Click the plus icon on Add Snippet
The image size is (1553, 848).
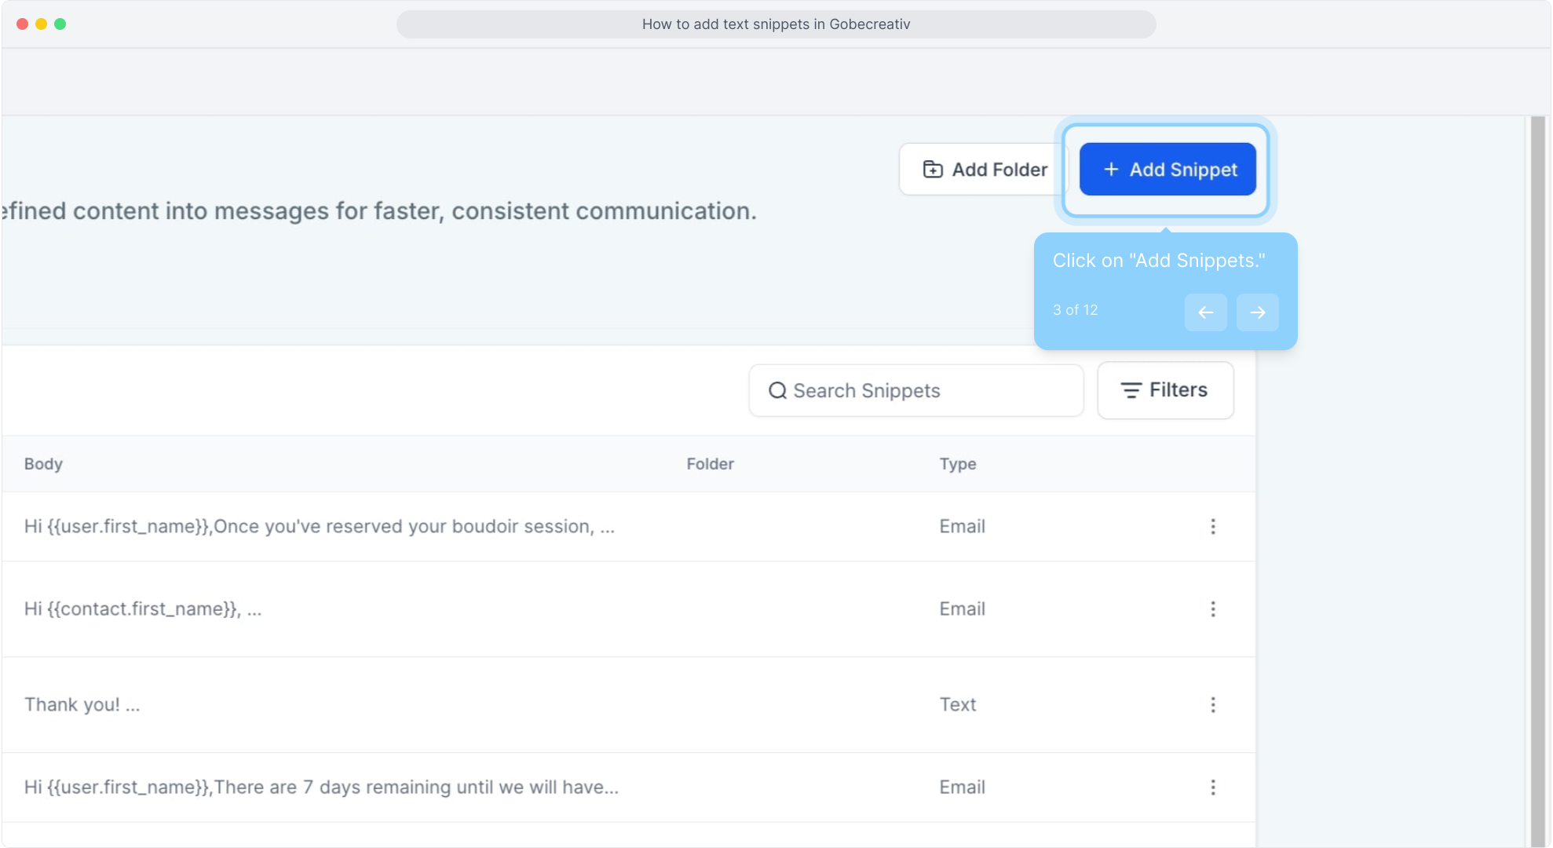point(1111,170)
